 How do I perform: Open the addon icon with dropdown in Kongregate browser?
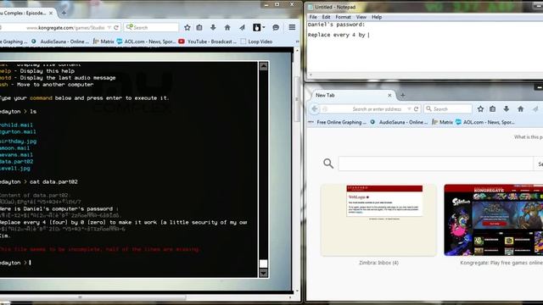(258, 27)
